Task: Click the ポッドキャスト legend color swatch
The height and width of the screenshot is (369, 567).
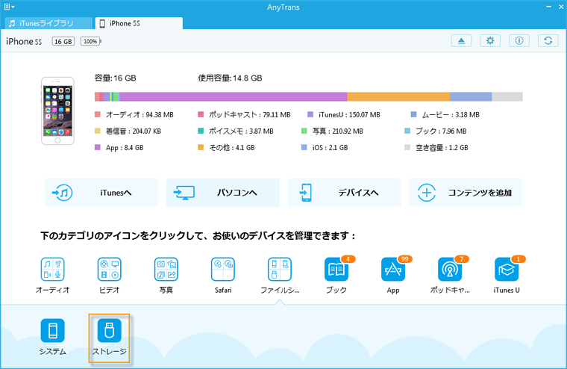Action: (x=201, y=114)
